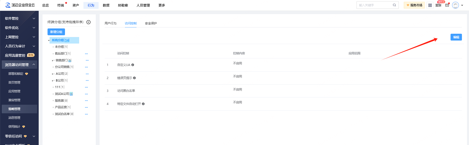This screenshot has width=469, height=145.
Task: Open 策略管理 in sidebar
Action: click(19, 109)
